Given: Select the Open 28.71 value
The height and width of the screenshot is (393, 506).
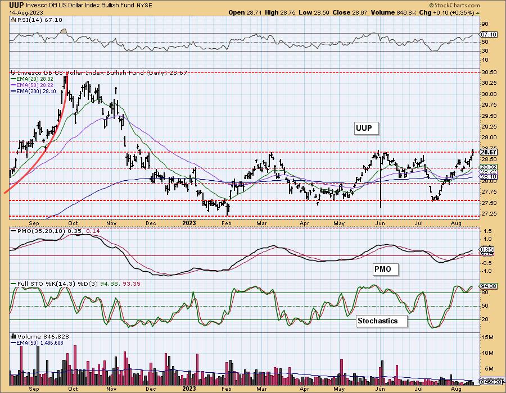Looking at the screenshot, I should click(x=245, y=12).
